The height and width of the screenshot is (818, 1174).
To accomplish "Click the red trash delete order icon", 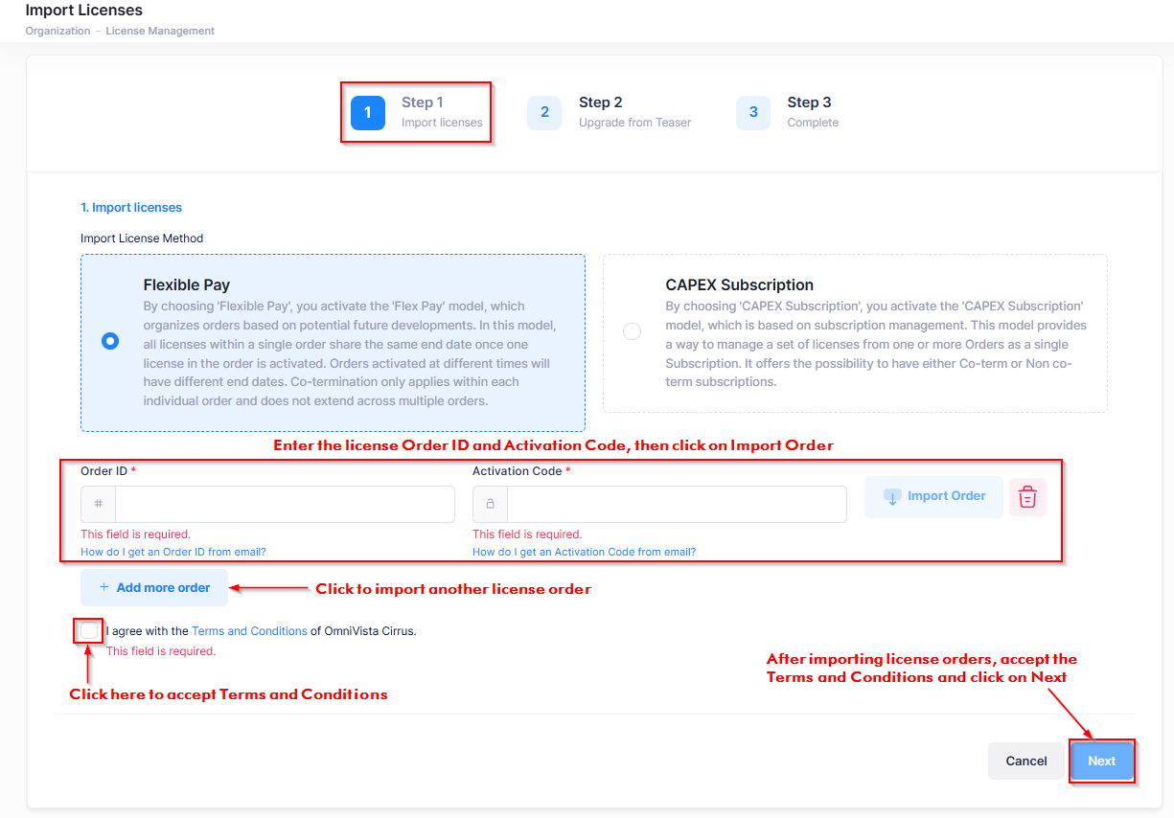I will [1027, 497].
